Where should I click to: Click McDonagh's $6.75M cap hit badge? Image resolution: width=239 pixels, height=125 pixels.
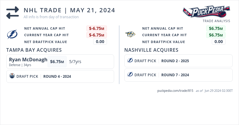(57, 62)
